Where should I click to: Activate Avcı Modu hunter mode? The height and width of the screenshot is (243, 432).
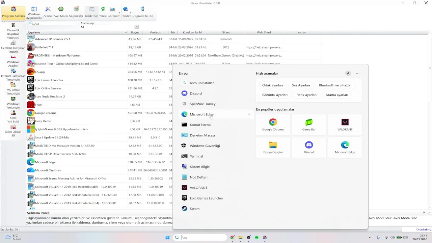point(61,12)
